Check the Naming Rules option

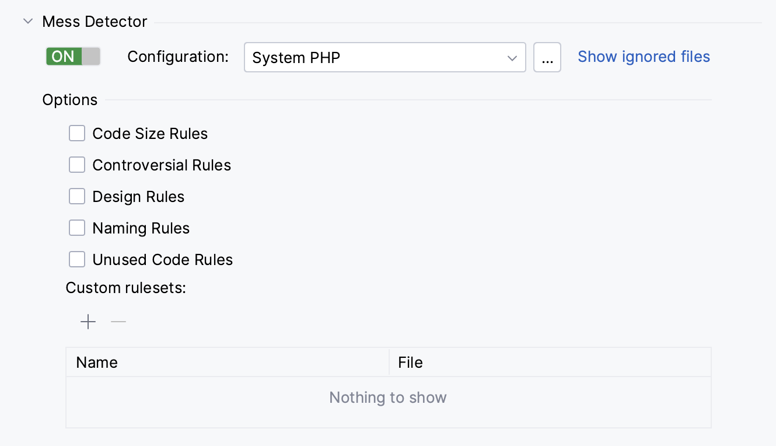point(76,228)
